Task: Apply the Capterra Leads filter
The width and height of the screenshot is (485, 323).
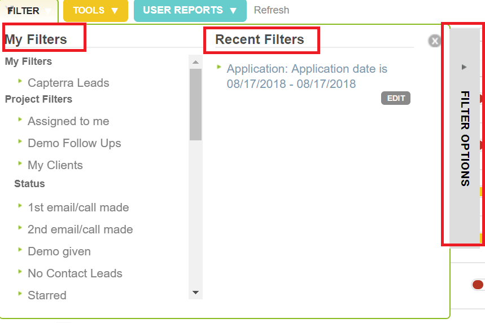Action: point(68,83)
